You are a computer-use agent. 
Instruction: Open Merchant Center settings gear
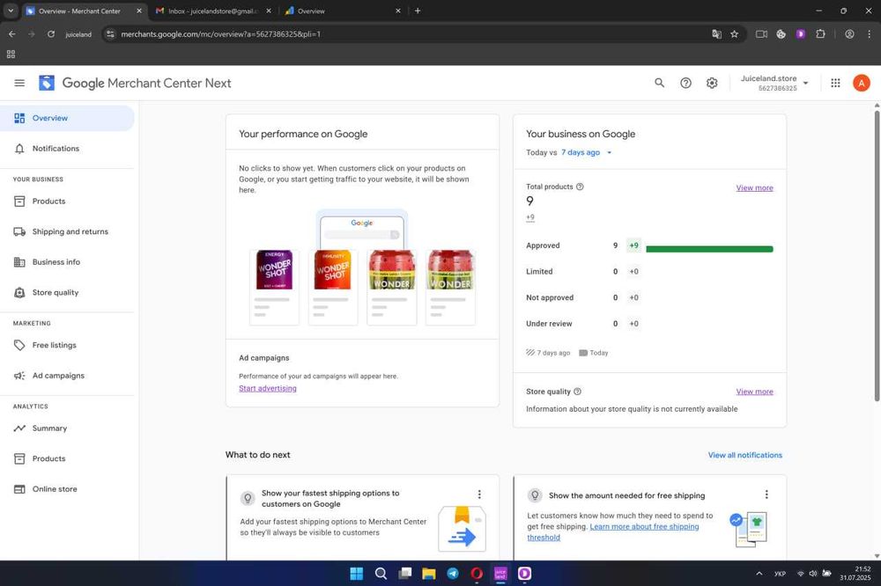point(712,83)
